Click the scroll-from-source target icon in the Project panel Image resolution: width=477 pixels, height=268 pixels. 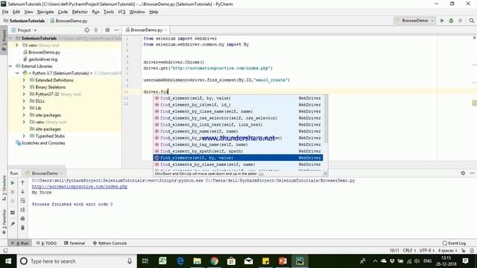[87, 30]
